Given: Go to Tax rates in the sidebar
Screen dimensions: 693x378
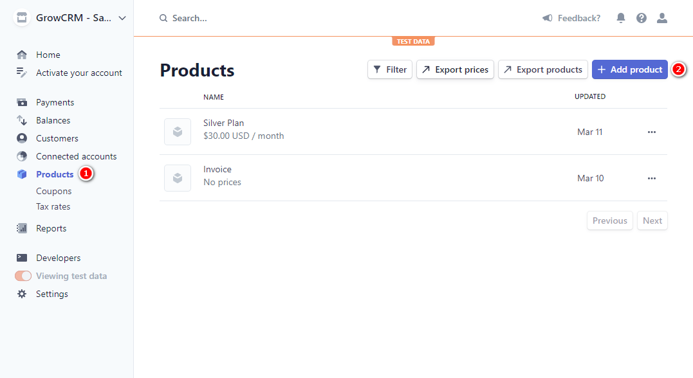Looking at the screenshot, I should pos(53,206).
